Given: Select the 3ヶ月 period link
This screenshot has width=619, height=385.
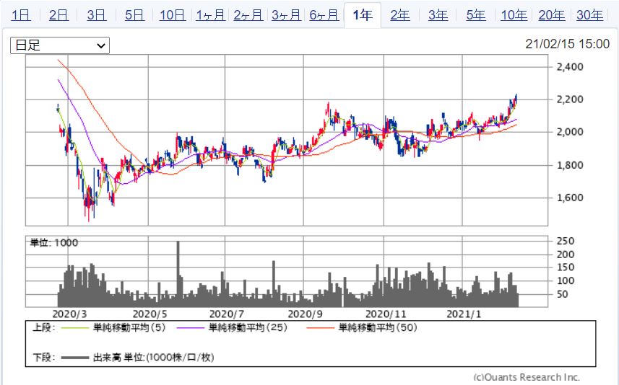Looking at the screenshot, I should pyautogui.click(x=286, y=15).
